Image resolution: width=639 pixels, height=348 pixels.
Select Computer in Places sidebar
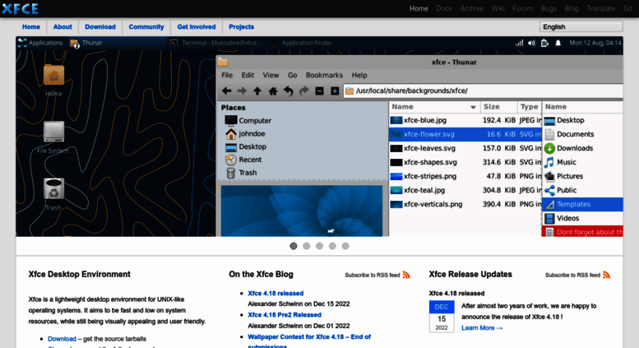[248, 121]
